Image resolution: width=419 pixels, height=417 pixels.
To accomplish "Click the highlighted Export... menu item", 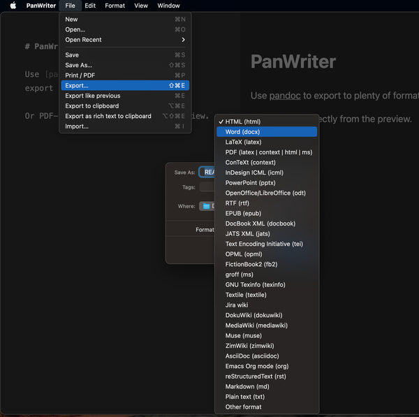I will 125,85.
